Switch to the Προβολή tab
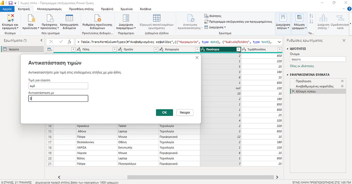Screen dimensions: 352x184 [x=107, y=9]
